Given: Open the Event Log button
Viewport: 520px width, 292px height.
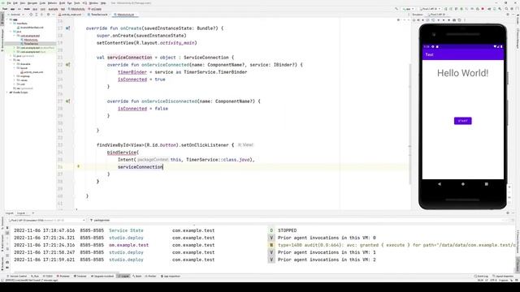Looking at the screenshot, I should click(481, 276).
